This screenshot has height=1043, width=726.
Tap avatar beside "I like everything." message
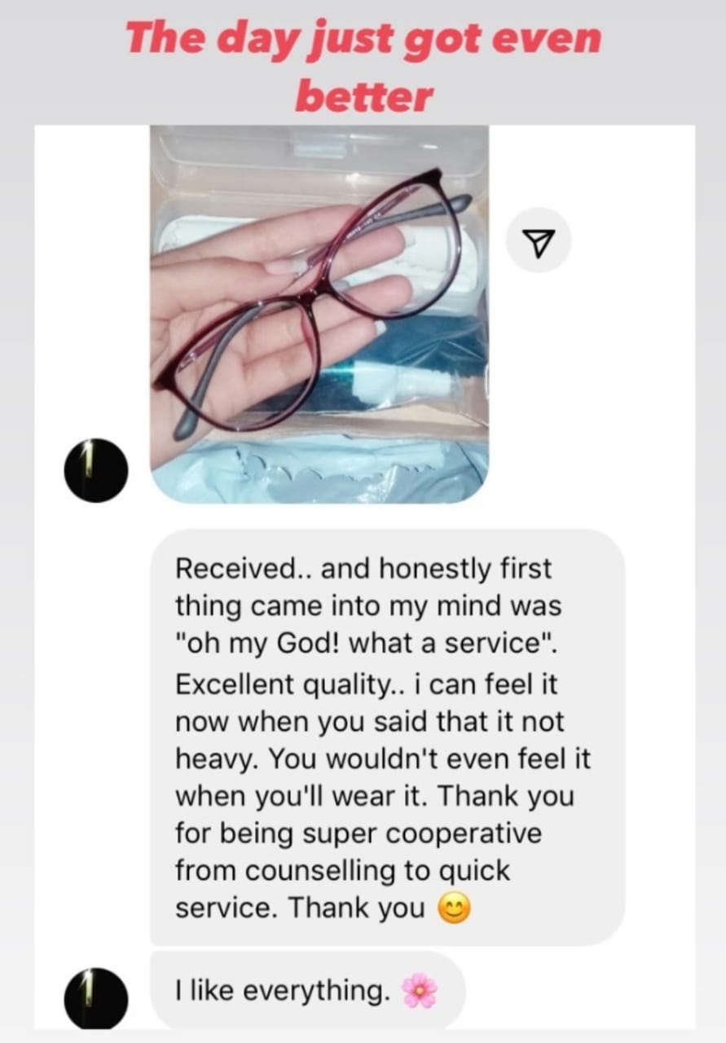[95, 999]
